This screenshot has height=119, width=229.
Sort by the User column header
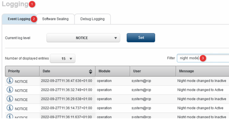point(153,71)
